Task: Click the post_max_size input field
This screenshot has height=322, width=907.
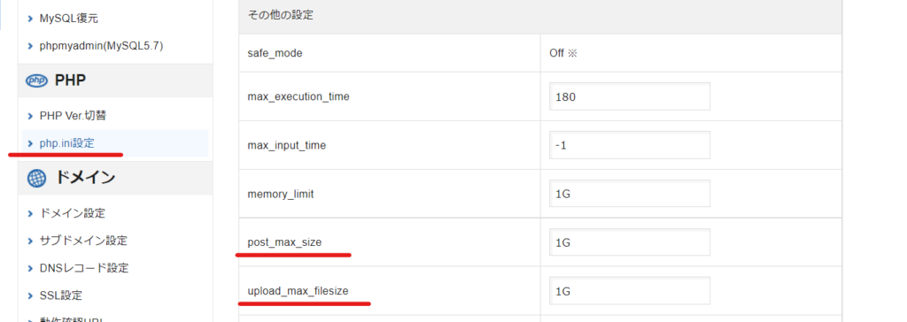Action: point(630,242)
